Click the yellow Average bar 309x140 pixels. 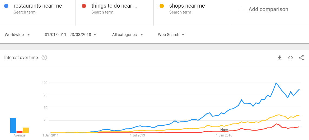tap(26, 130)
